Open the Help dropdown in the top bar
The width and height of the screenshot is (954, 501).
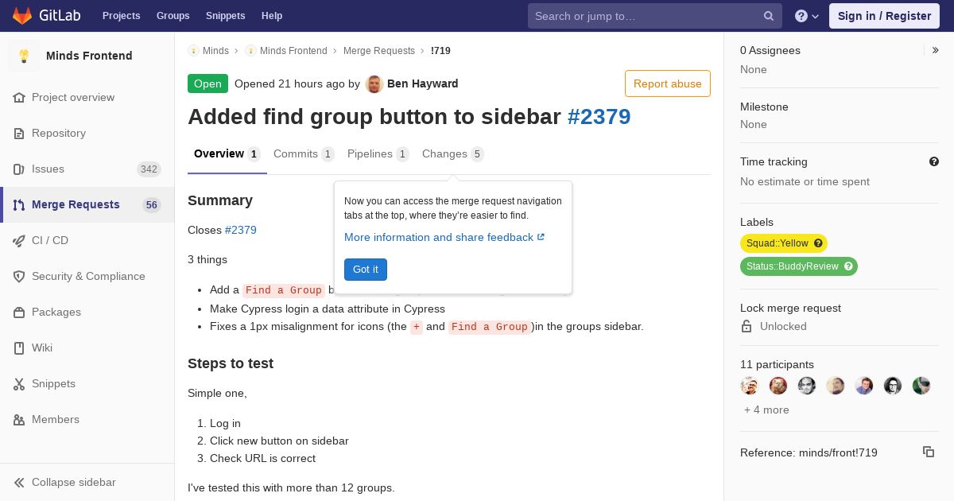[x=807, y=16]
